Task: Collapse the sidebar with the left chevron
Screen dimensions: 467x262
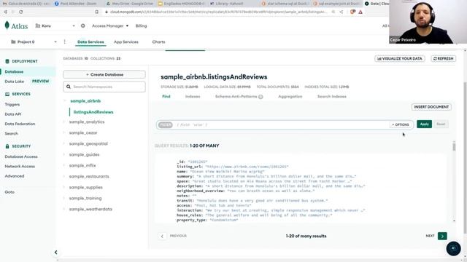Action: [x=55, y=253]
